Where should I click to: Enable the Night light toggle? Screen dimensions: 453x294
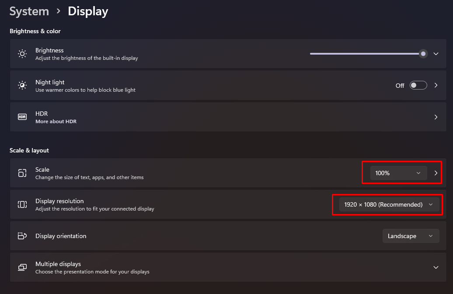click(418, 85)
